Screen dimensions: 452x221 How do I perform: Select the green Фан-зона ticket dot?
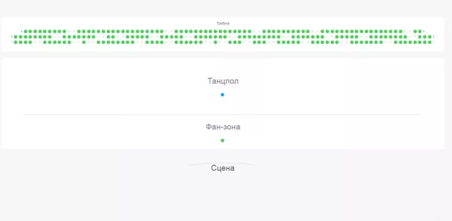(x=222, y=140)
